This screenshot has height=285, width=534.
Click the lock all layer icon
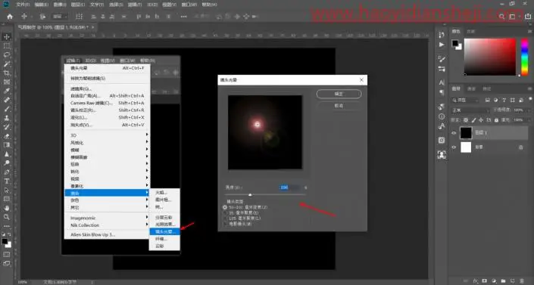[496, 120]
